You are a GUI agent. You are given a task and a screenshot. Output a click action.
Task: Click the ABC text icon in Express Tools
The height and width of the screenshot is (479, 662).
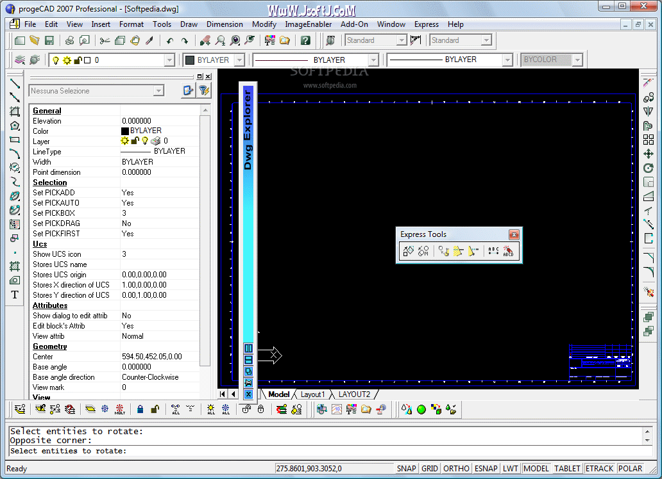click(493, 251)
